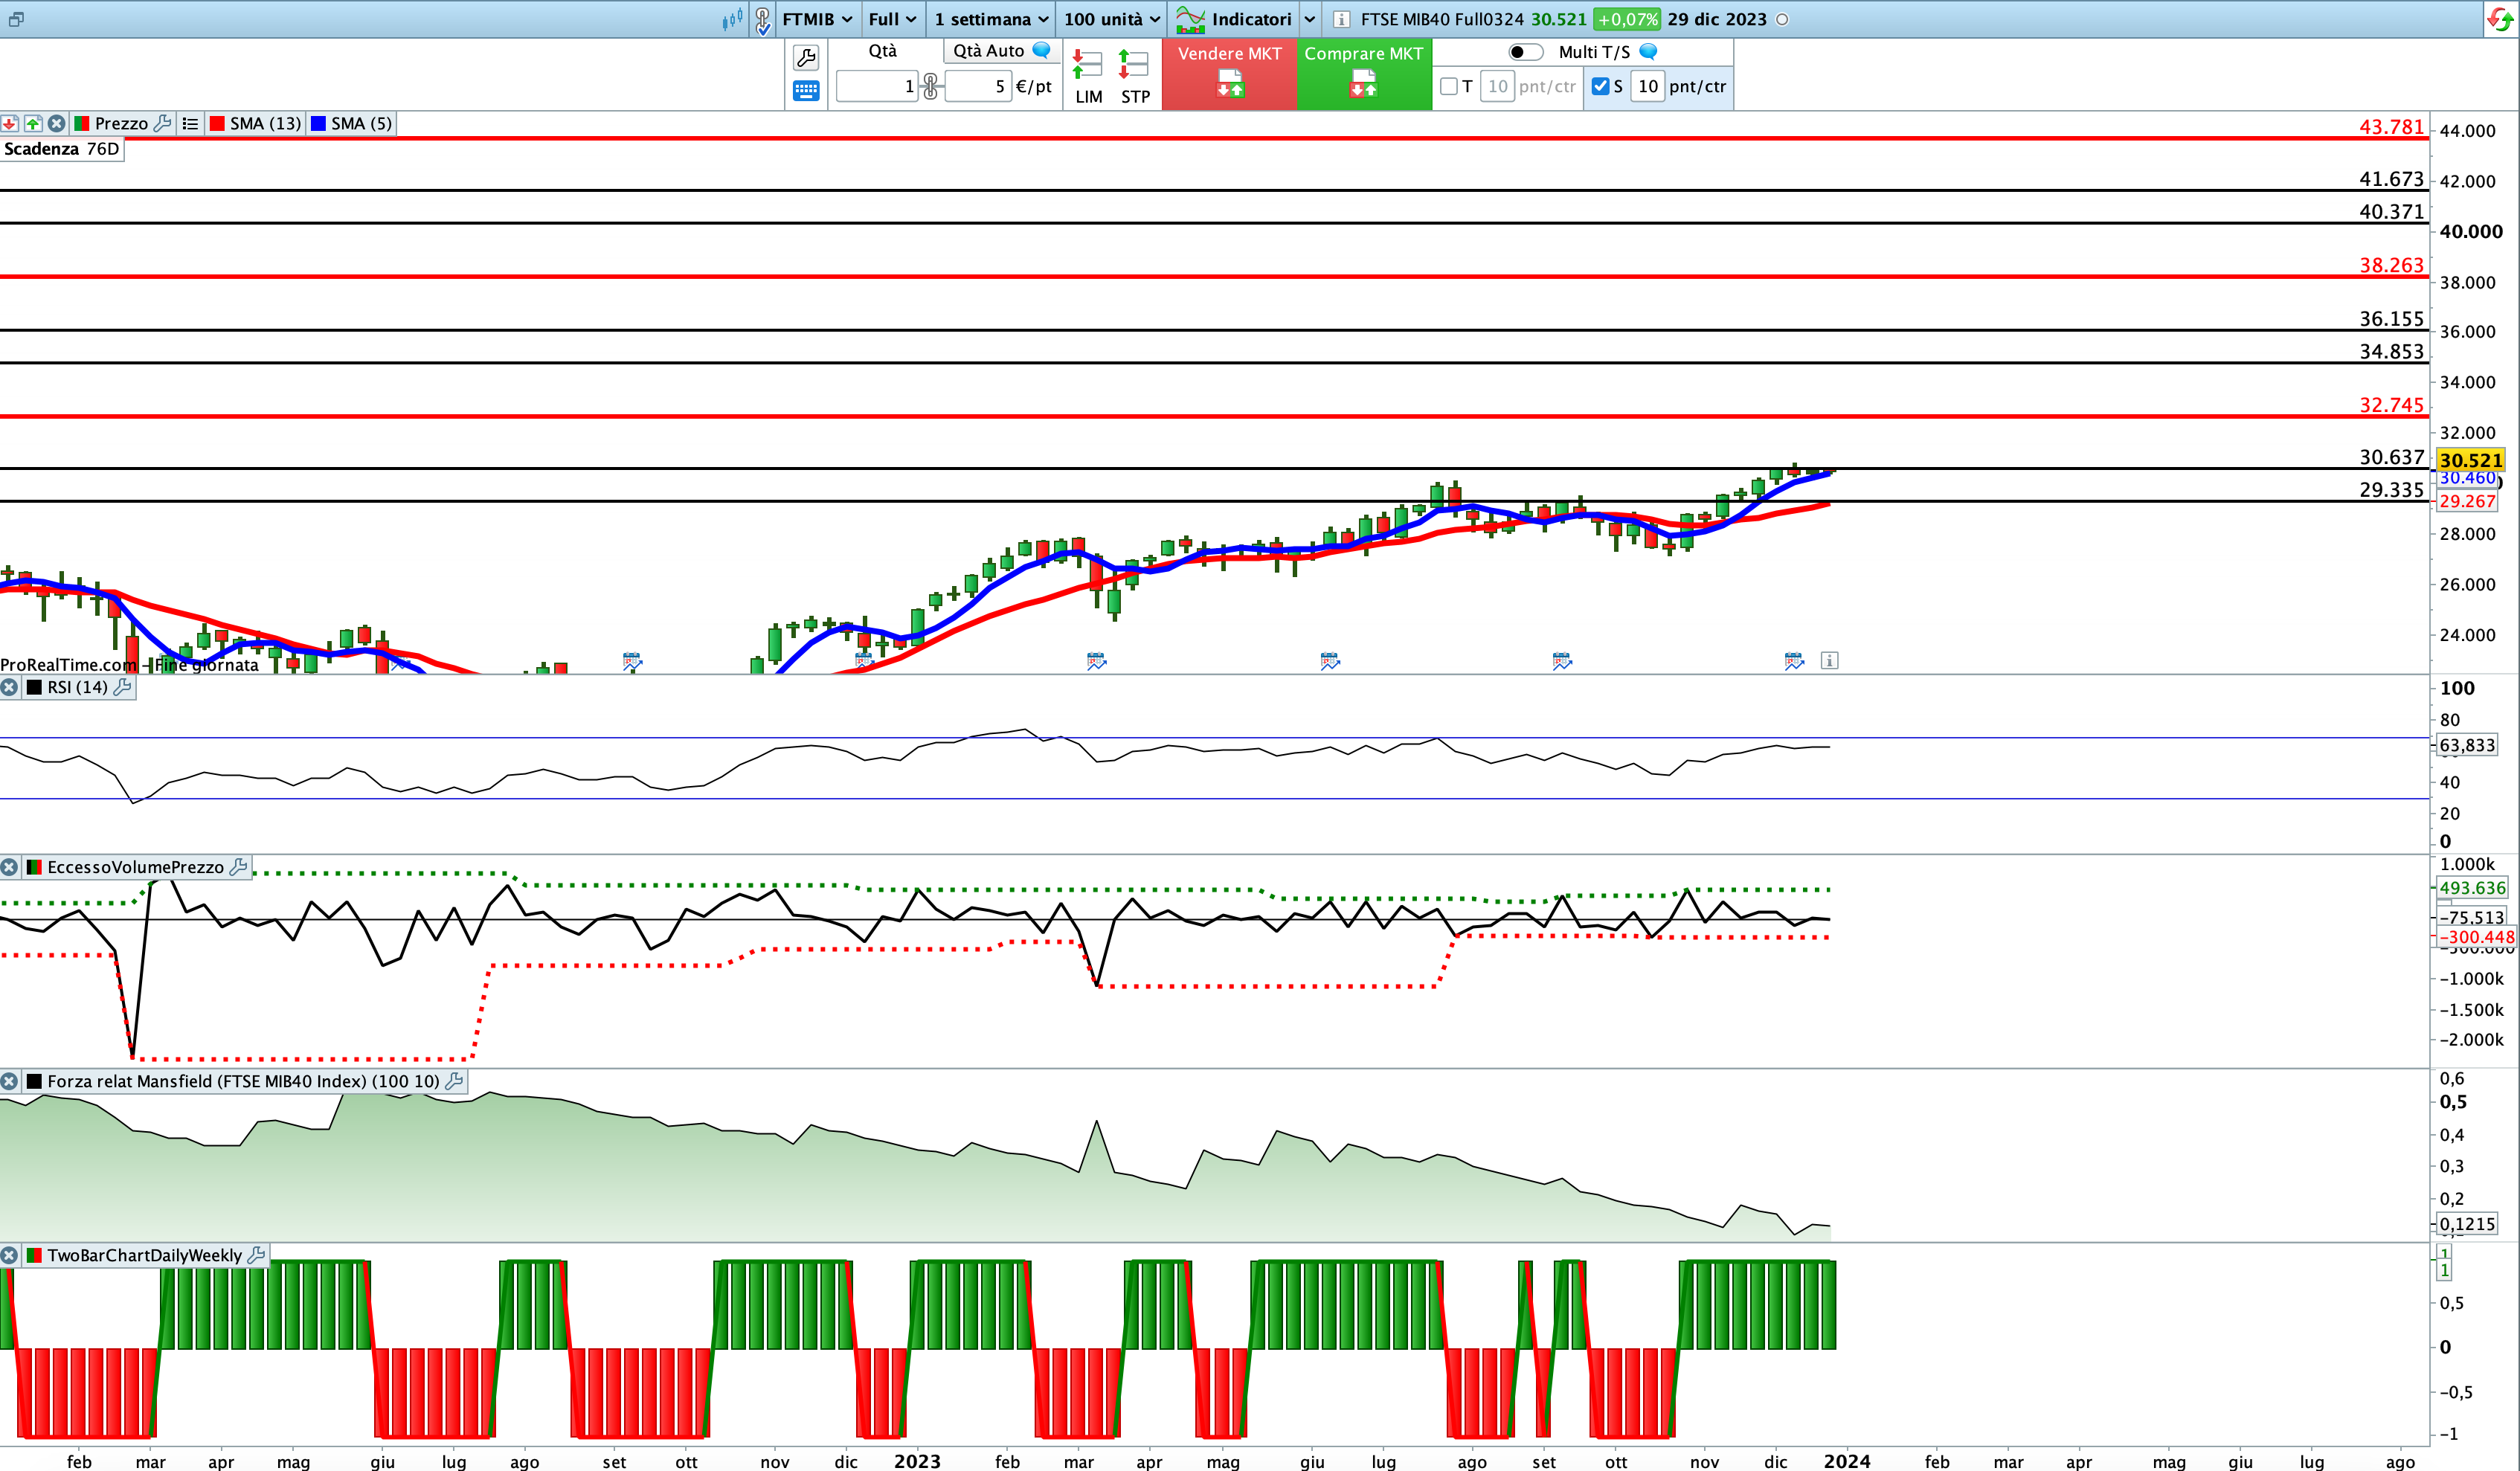This screenshot has height=1471, width=2520.
Task: Click the green up-arrow panel icon
Action: tap(33, 123)
